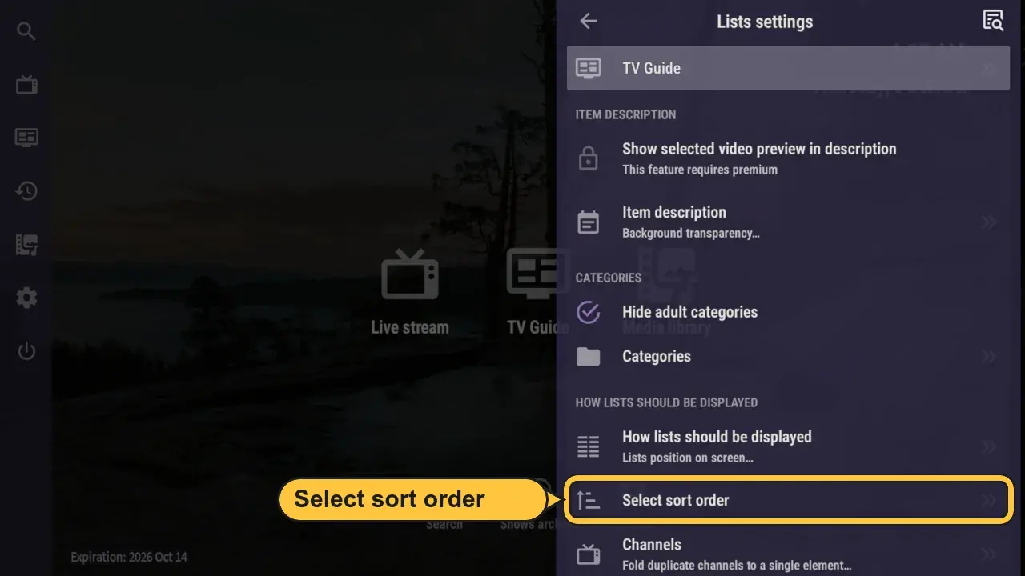Expand Categories chevron arrow
This screenshot has width=1025, height=576.
click(x=990, y=356)
